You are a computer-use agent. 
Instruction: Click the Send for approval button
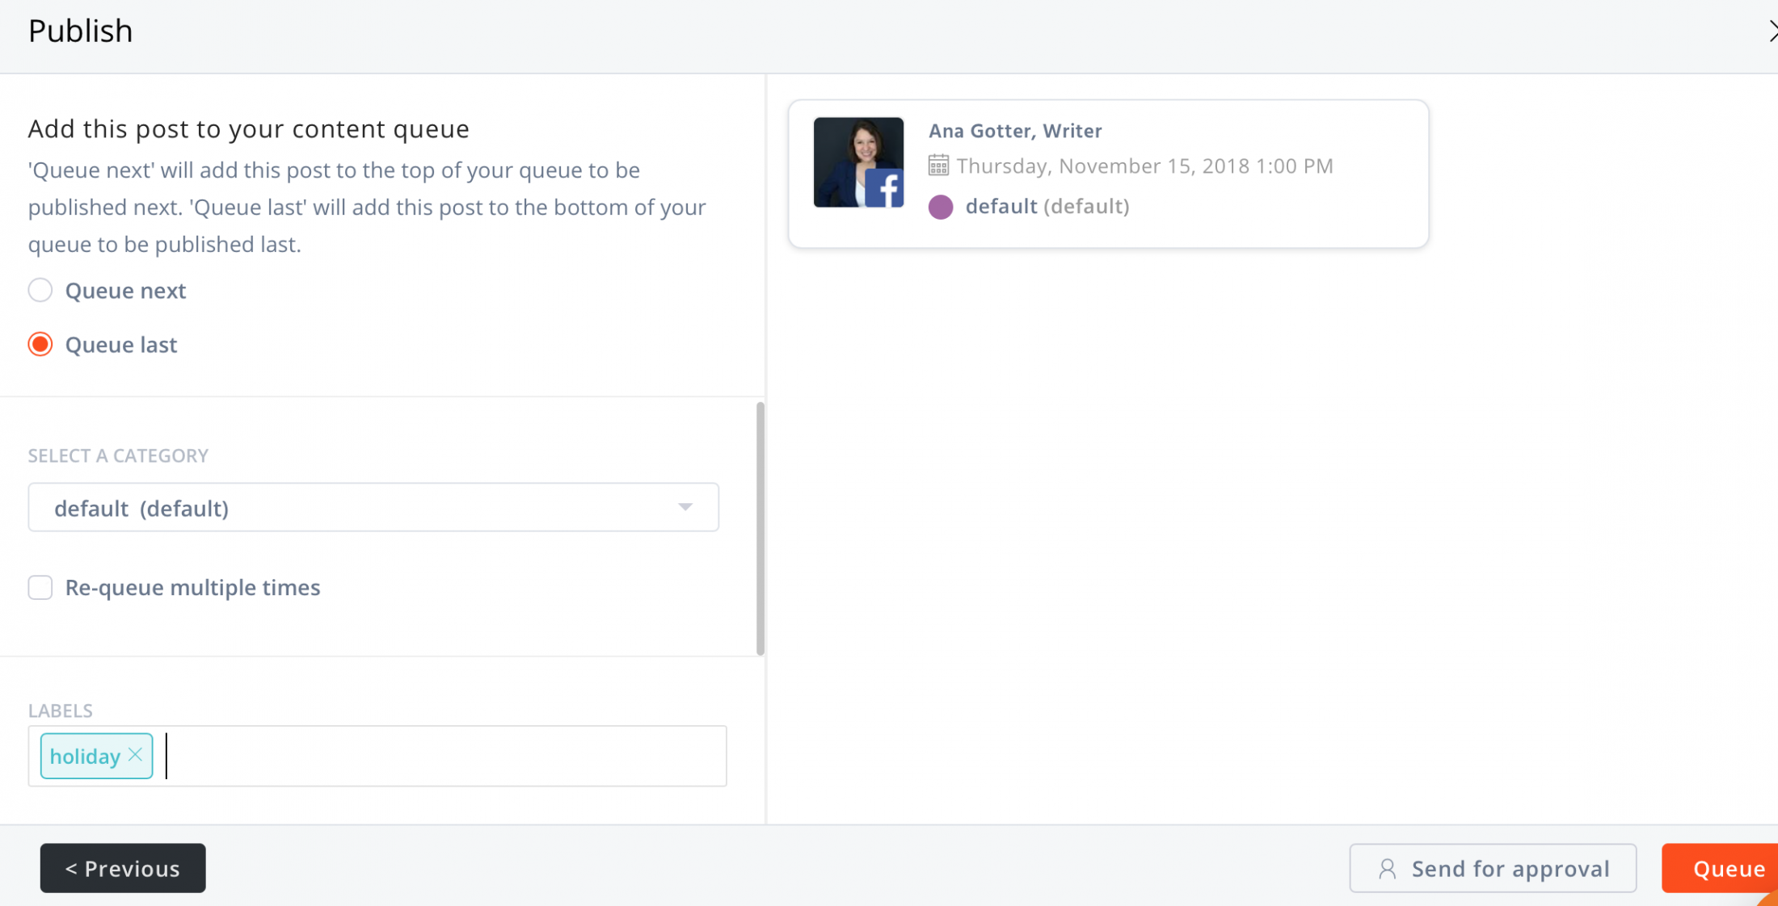tap(1492, 869)
